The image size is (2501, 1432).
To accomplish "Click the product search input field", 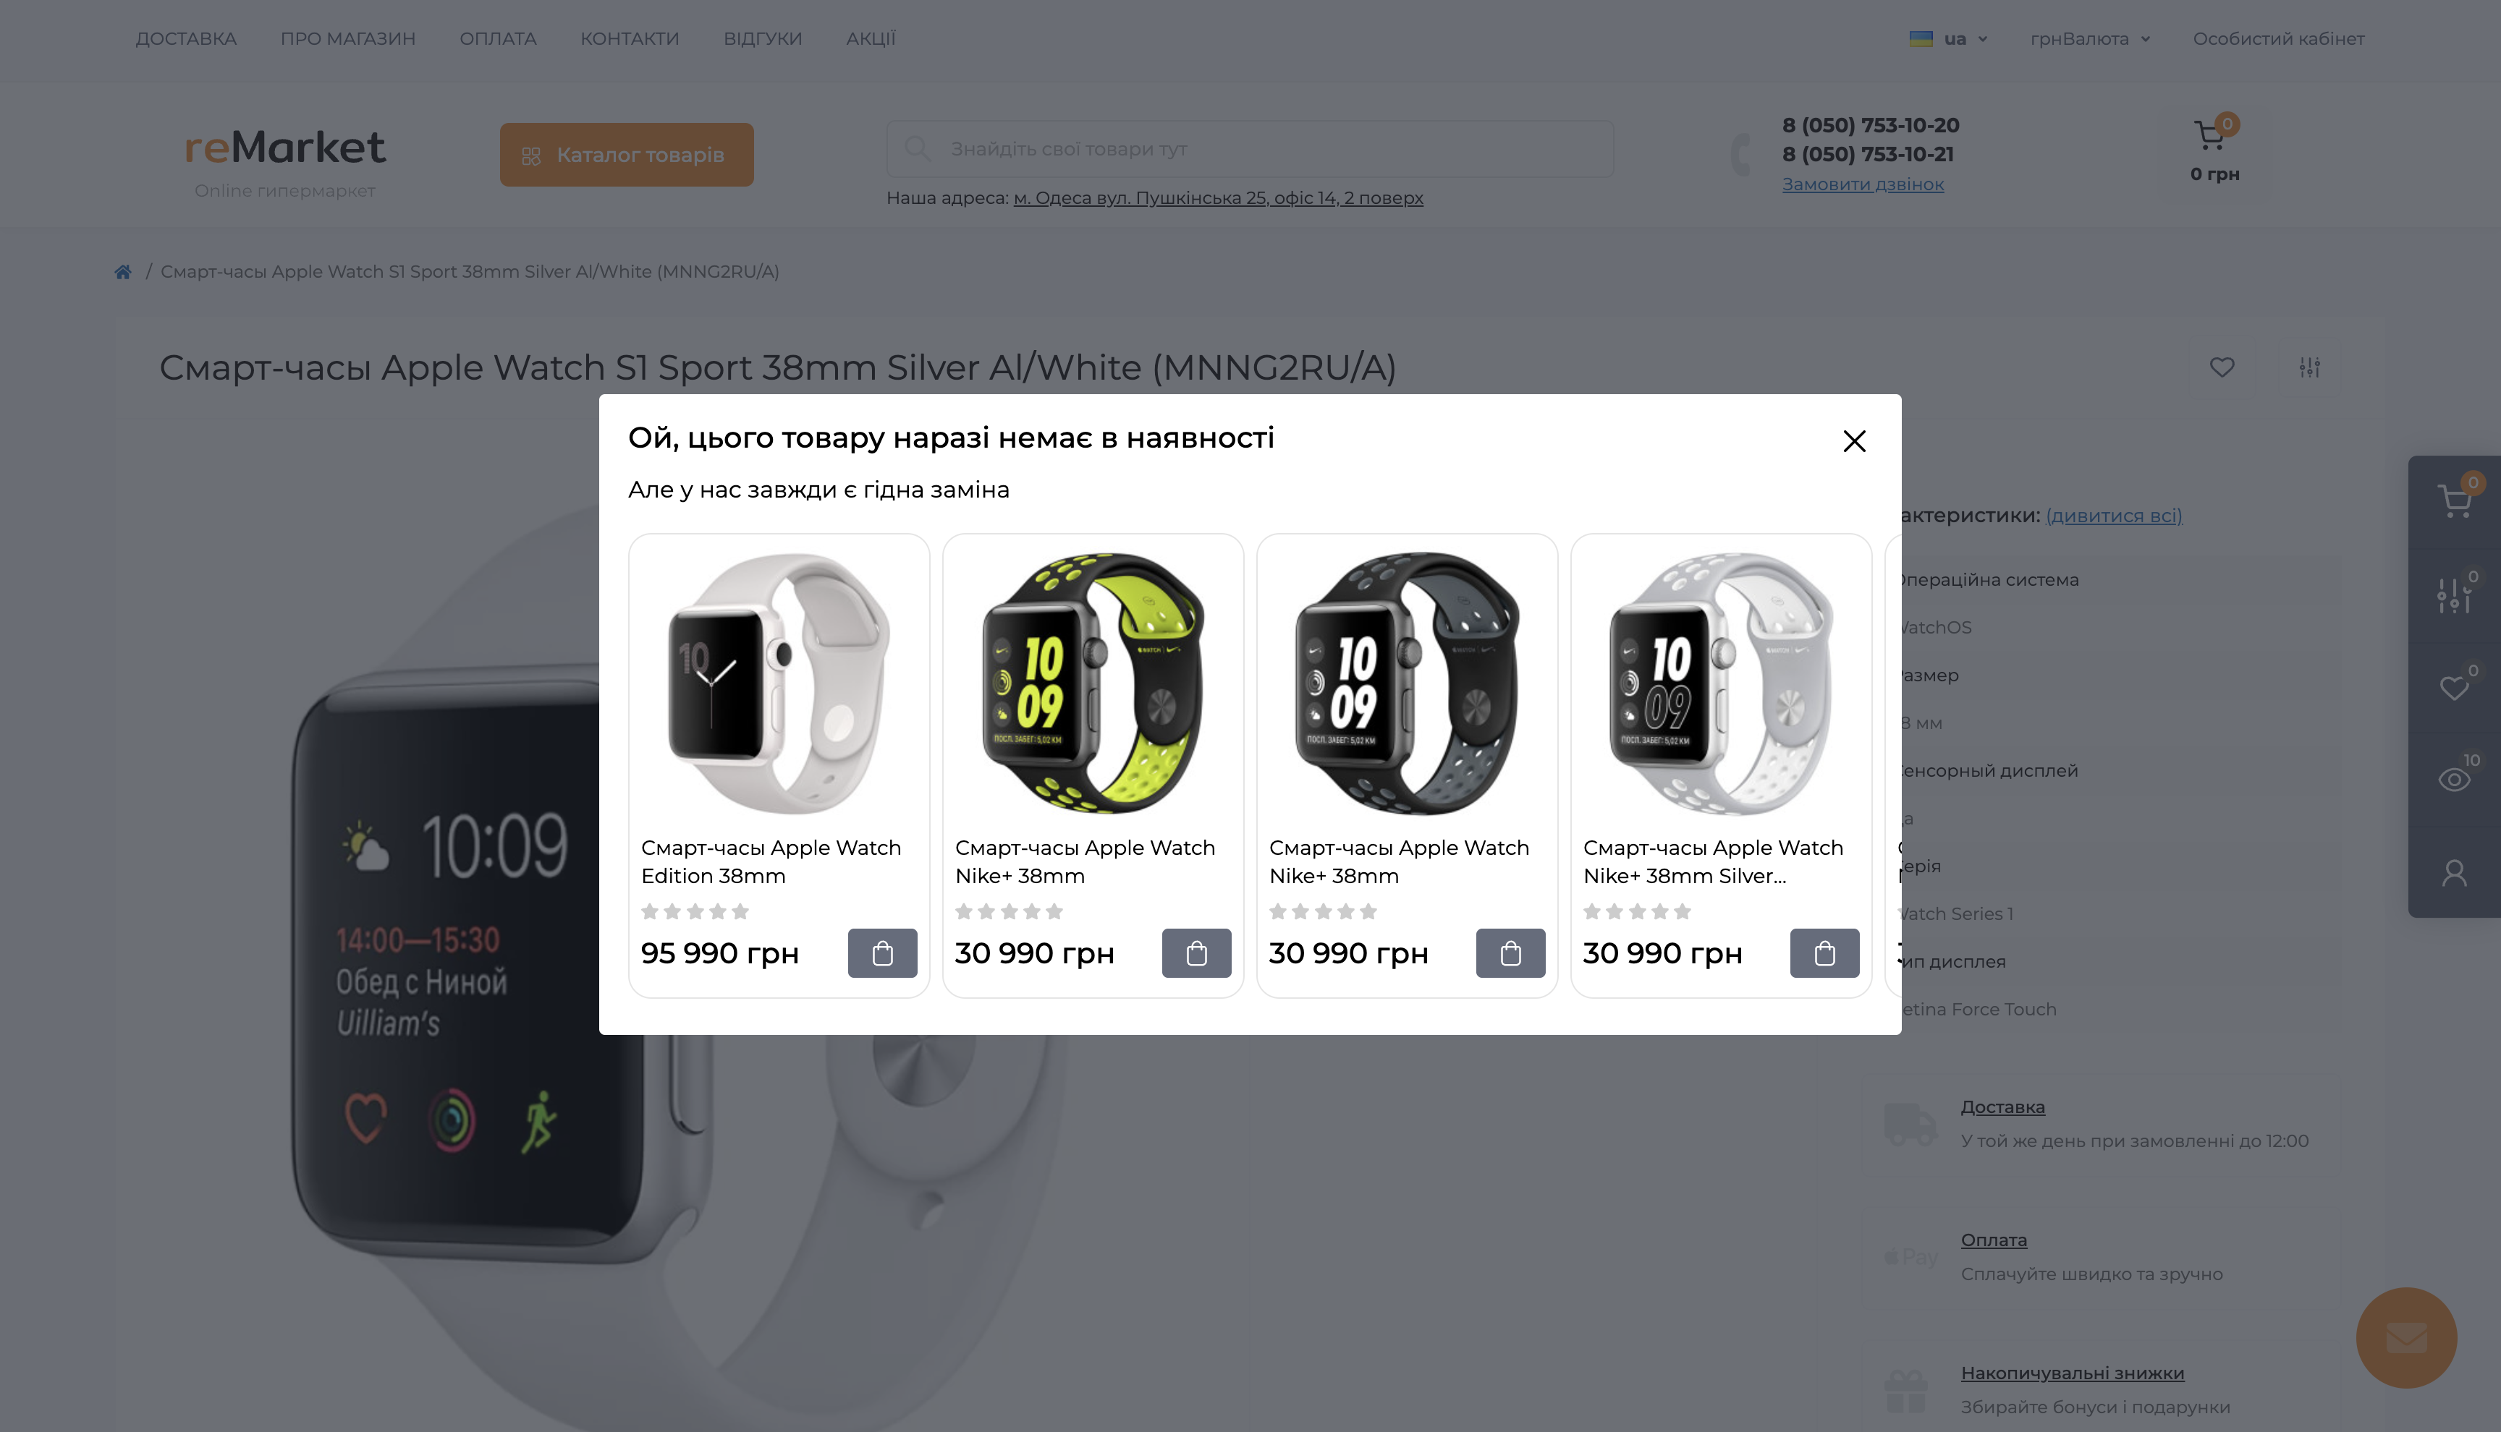I will pos(1250,148).
